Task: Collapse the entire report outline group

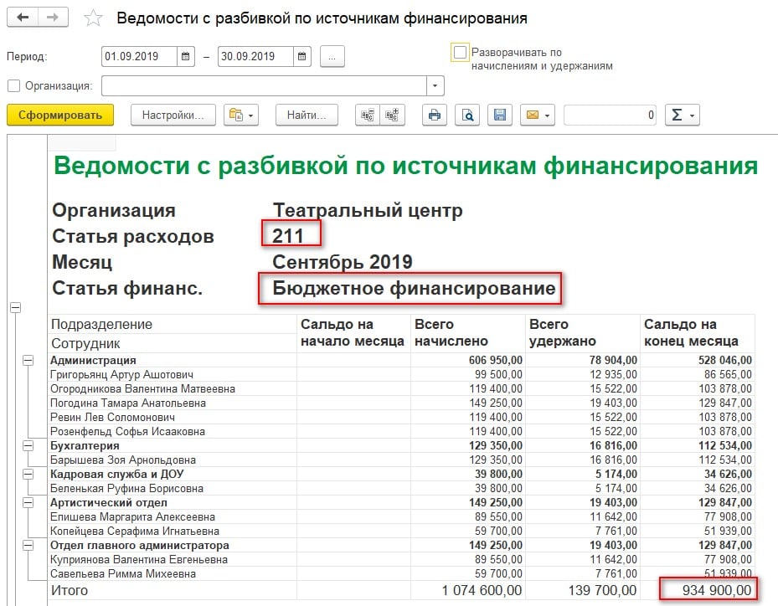Action: (x=15, y=307)
